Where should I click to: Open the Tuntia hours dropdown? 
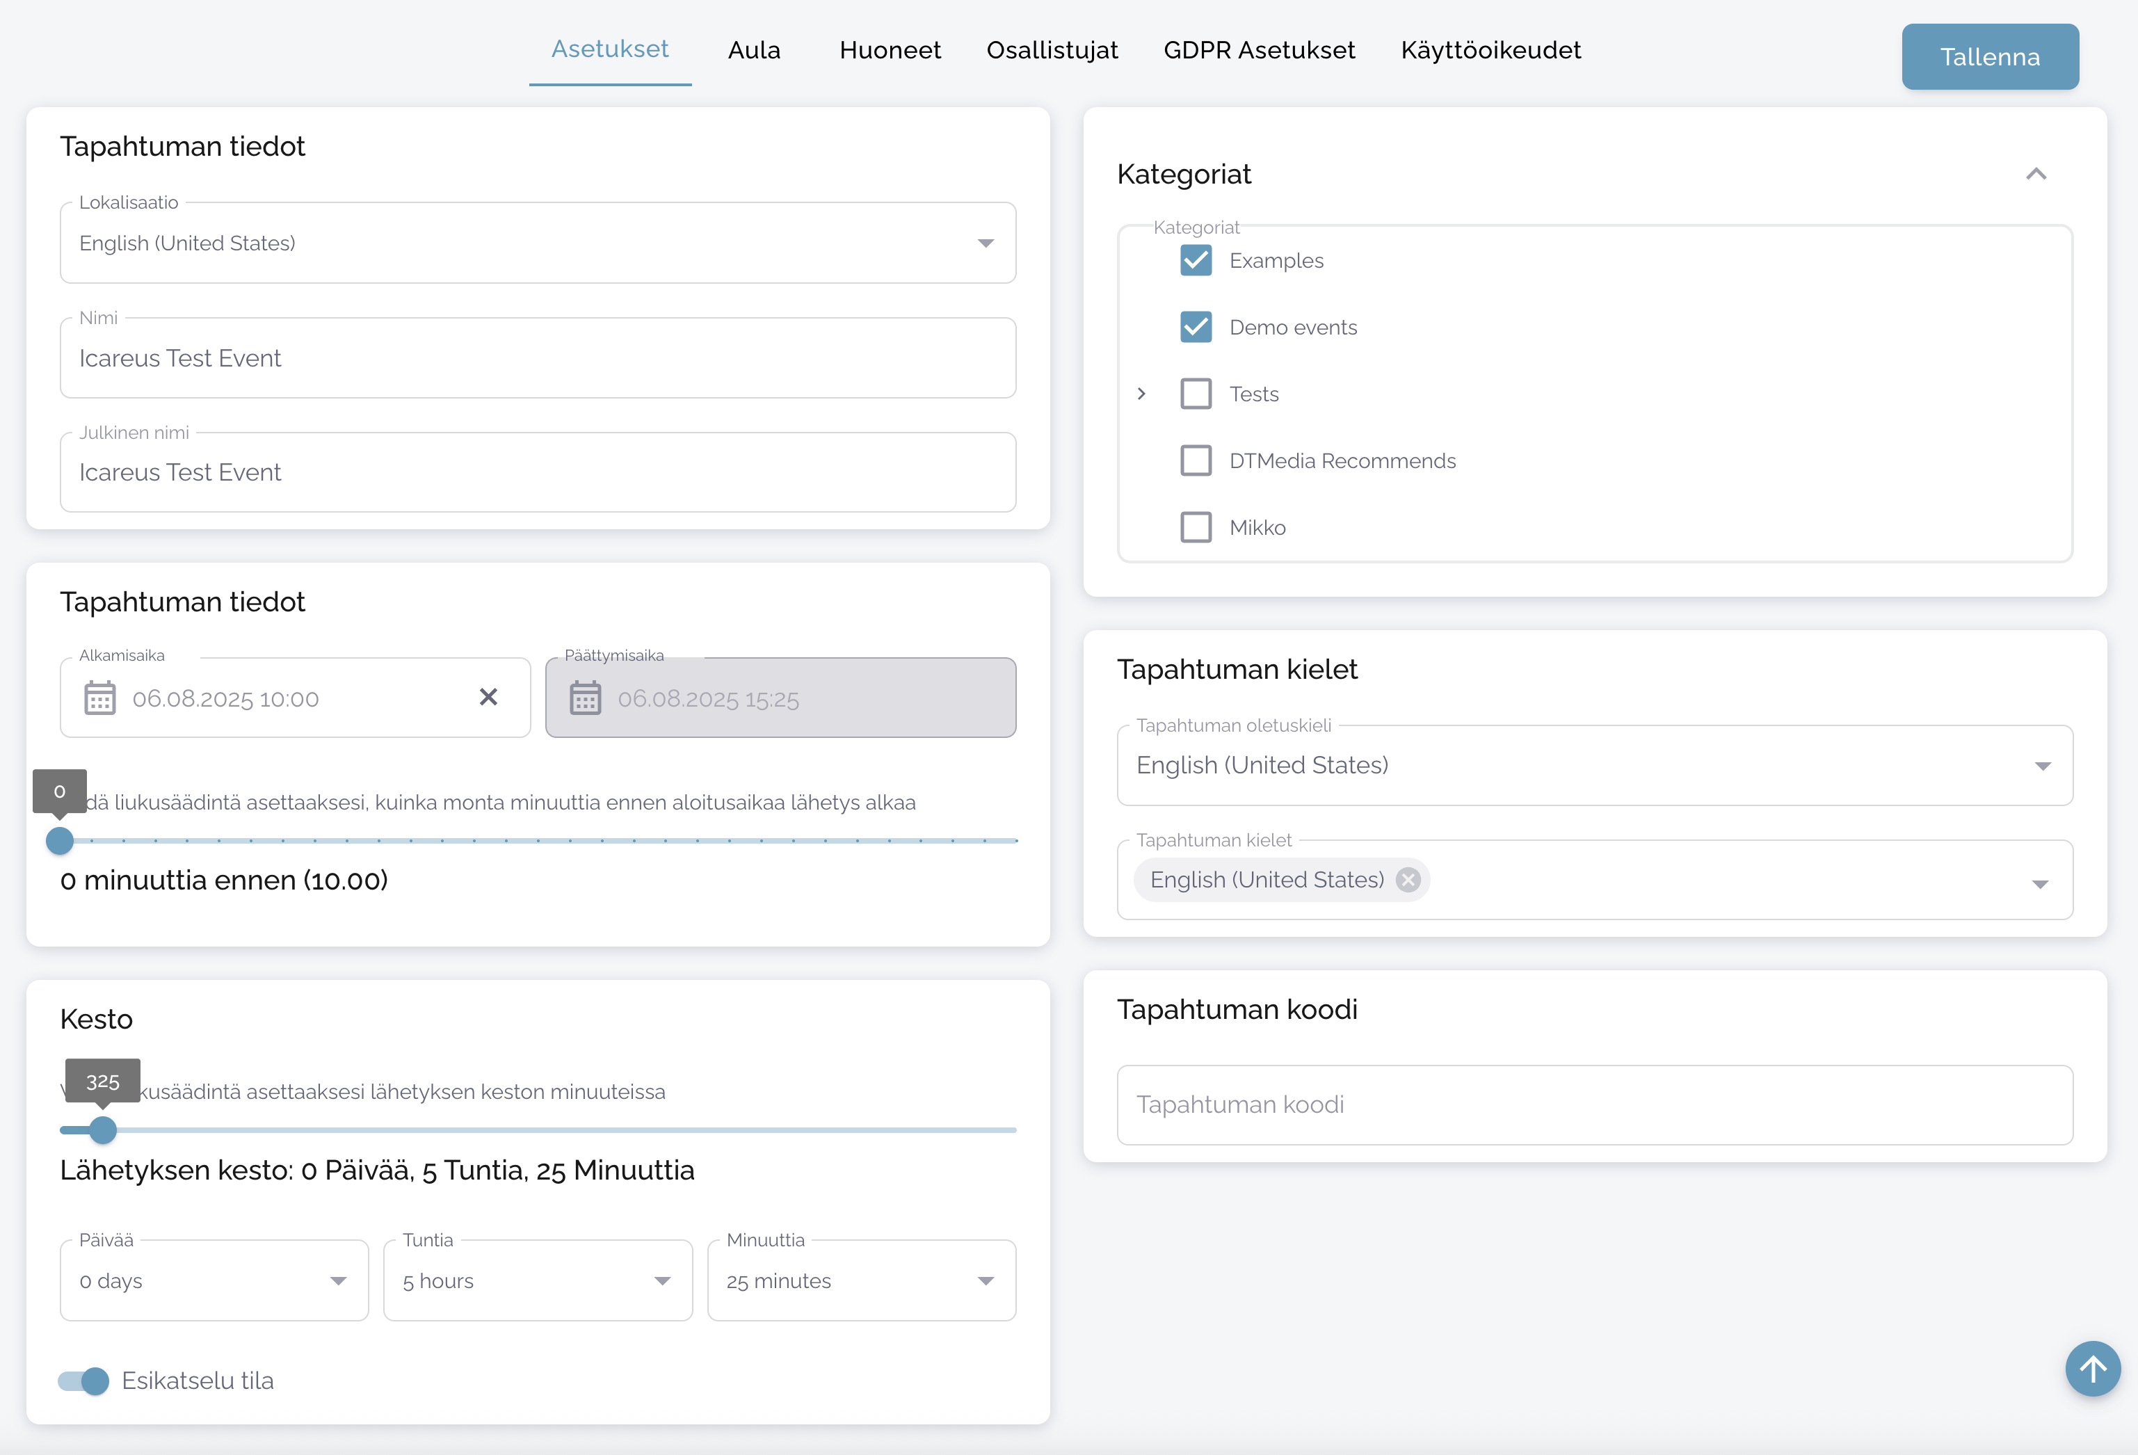coord(537,1281)
